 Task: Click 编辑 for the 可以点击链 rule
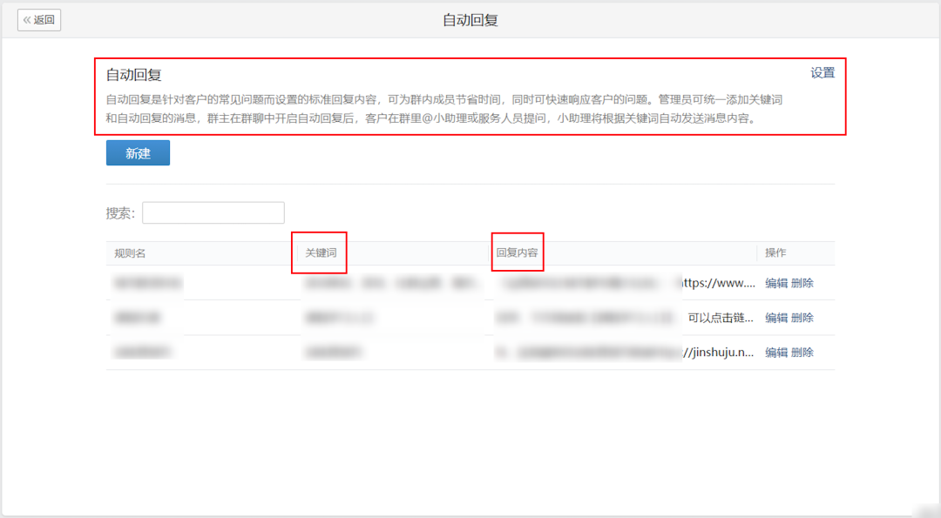[775, 318]
